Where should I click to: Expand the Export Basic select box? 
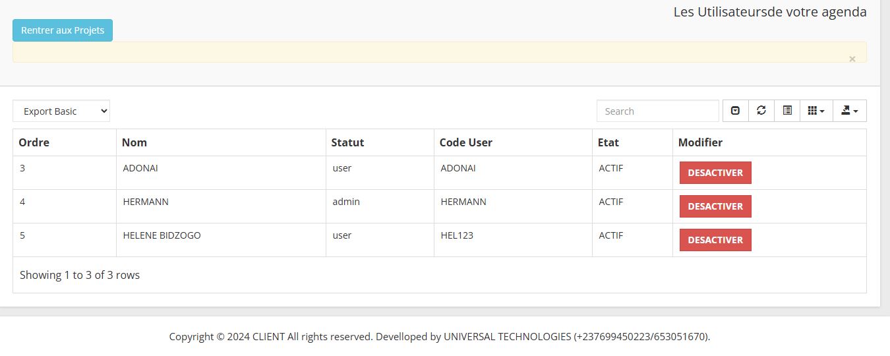tap(61, 111)
